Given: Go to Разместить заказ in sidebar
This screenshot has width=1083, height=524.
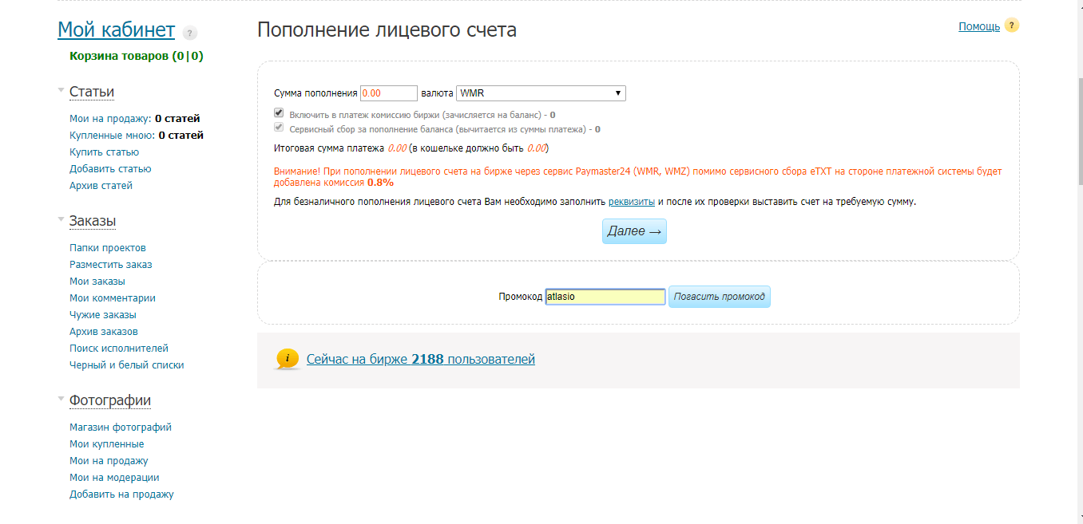Looking at the screenshot, I should [110, 264].
